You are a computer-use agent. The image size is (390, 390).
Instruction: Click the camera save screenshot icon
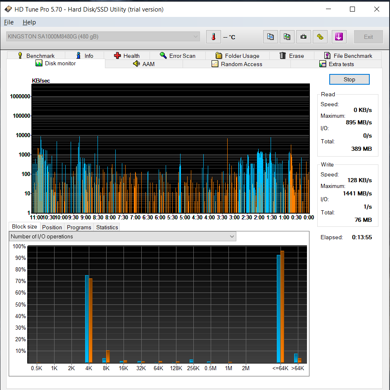[304, 37]
